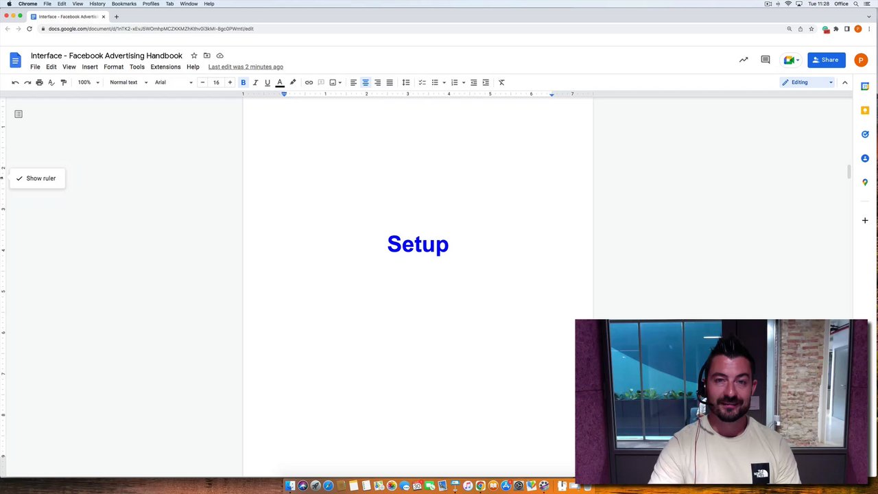Screen dimensions: 878x494
Task: Toggle bold formatting
Action: (x=243, y=82)
